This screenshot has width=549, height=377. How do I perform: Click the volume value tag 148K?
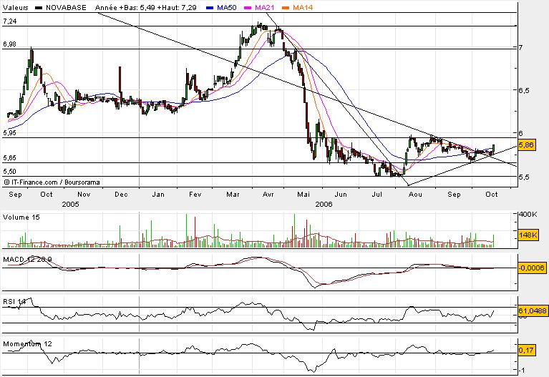click(528, 235)
